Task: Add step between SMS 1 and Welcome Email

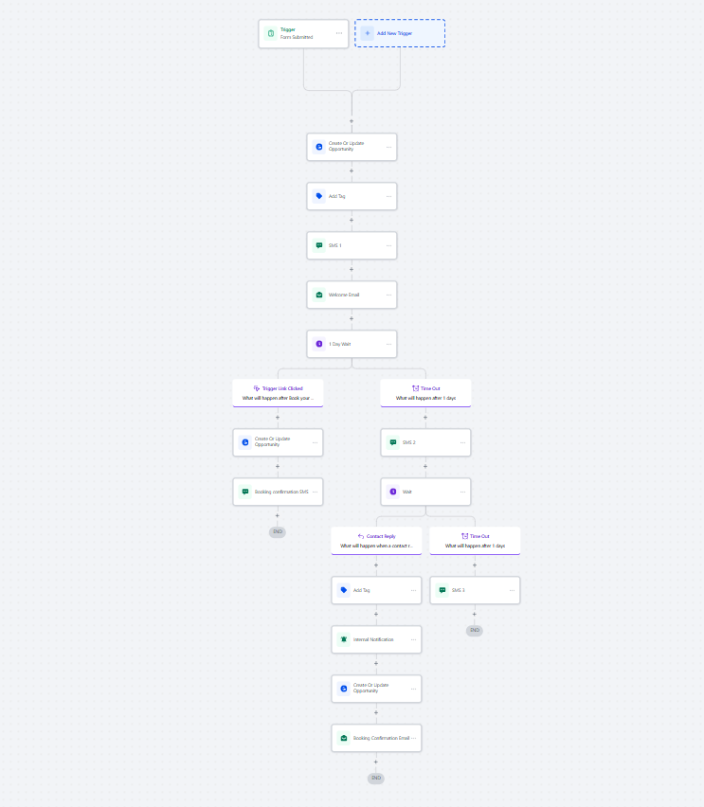Action: pos(352,269)
